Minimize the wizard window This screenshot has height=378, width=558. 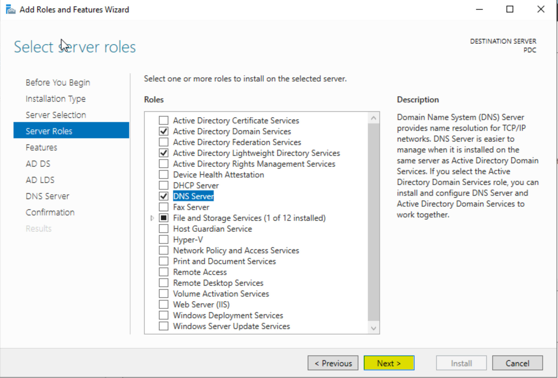(480, 9)
